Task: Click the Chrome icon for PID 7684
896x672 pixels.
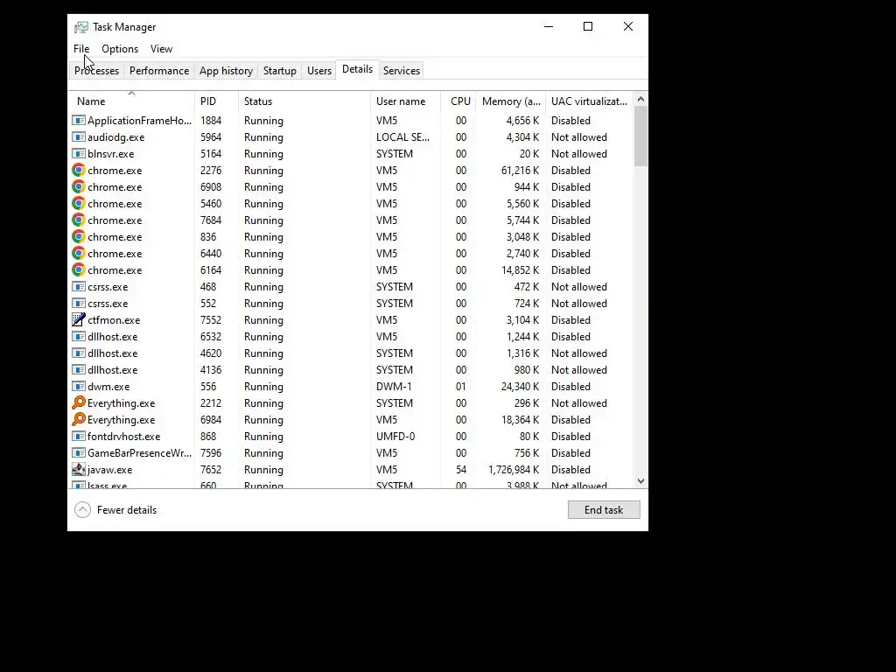Action: point(79,220)
